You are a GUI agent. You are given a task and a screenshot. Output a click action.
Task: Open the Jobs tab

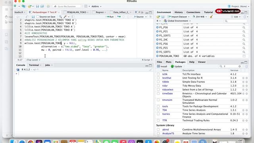pyautogui.click(x=47, y=65)
